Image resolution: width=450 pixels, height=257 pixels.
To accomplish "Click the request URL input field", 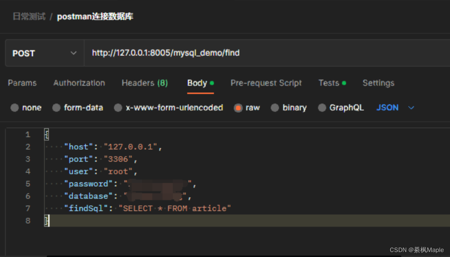I will click(x=267, y=53).
